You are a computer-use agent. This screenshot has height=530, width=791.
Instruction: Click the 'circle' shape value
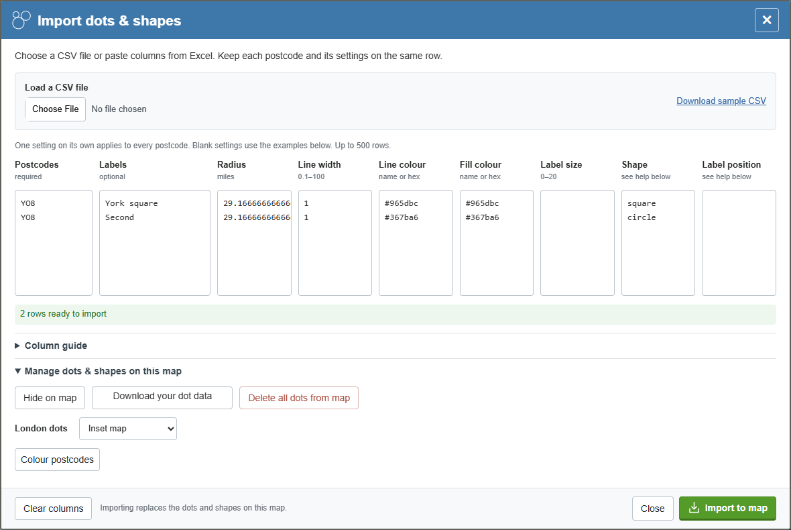click(642, 217)
